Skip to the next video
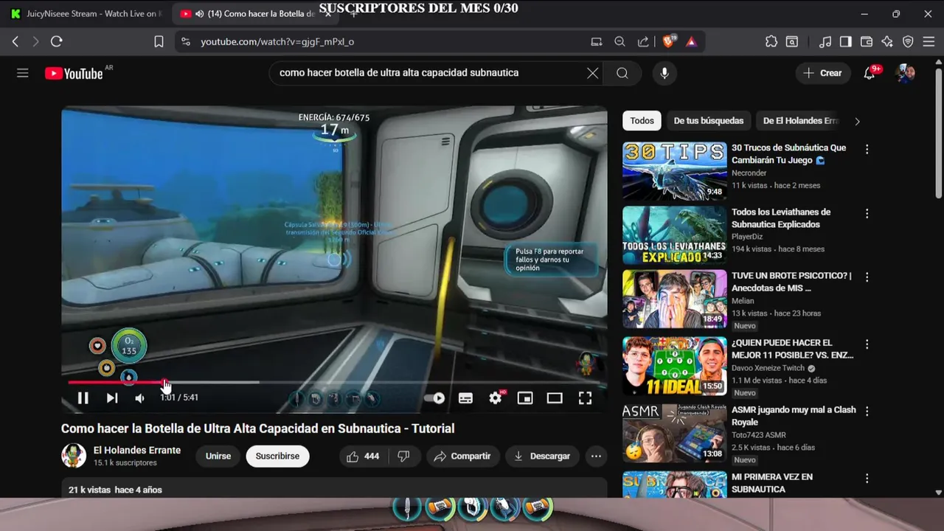 pos(111,398)
